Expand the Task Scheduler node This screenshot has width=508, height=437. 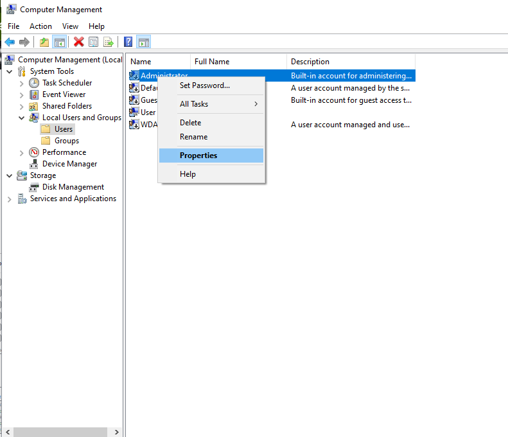click(x=22, y=84)
